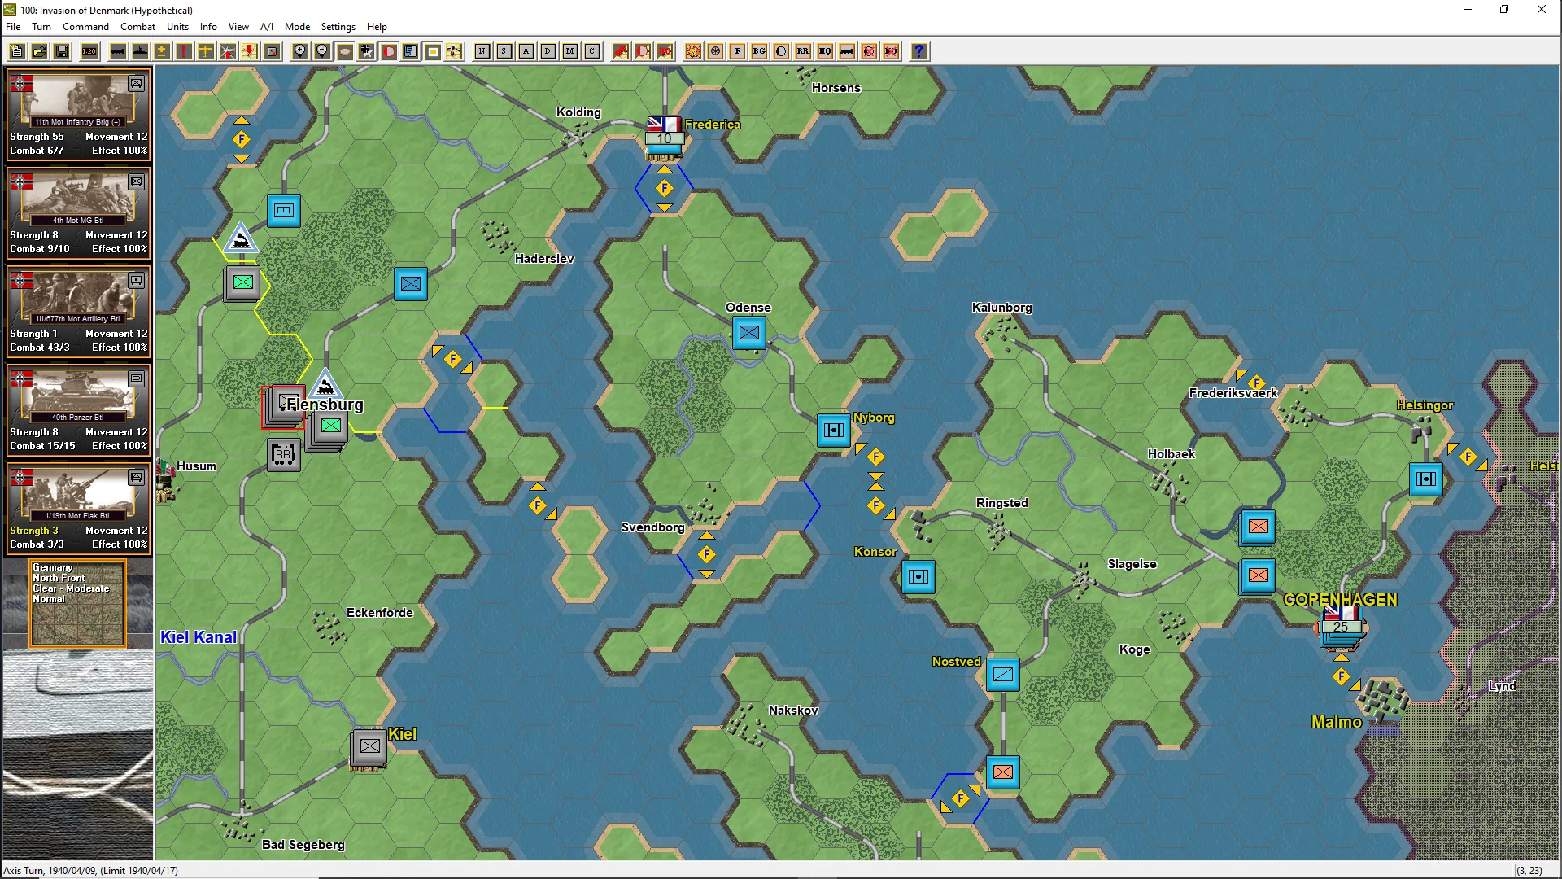
Task: Click the box with diagonal arrow icon
Action: tap(272, 51)
